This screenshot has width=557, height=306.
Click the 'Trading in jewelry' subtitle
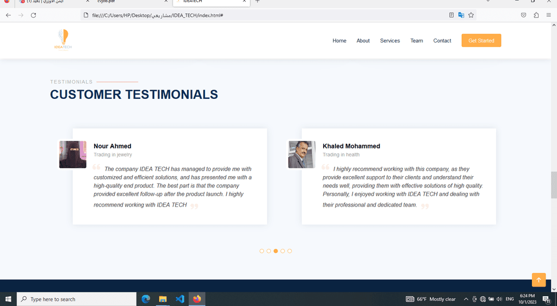tap(113, 155)
